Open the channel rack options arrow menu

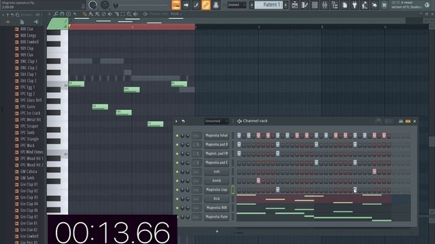coord(176,121)
